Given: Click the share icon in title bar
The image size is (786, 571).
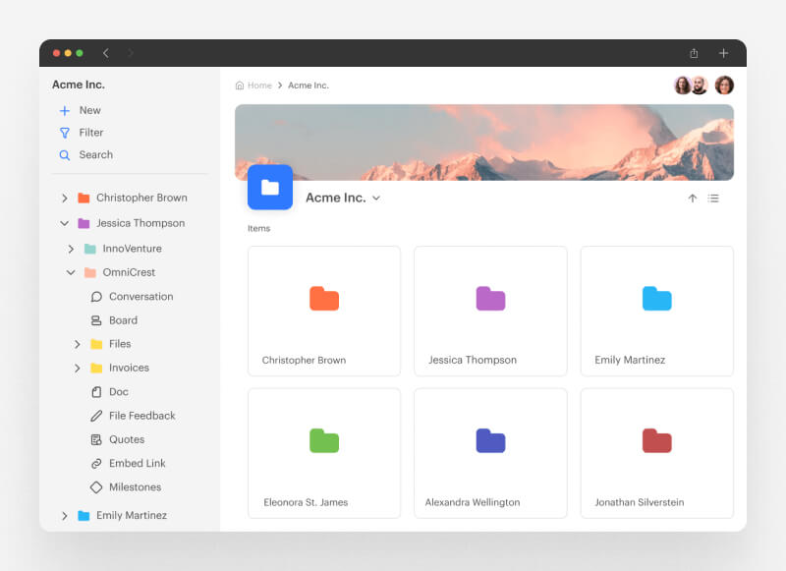Looking at the screenshot, I should tap(694, 53).
